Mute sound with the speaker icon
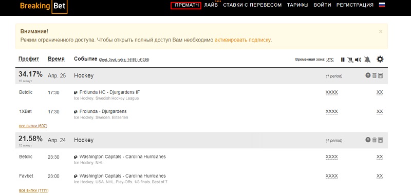411x195 pixels. (x=358, y=60)
